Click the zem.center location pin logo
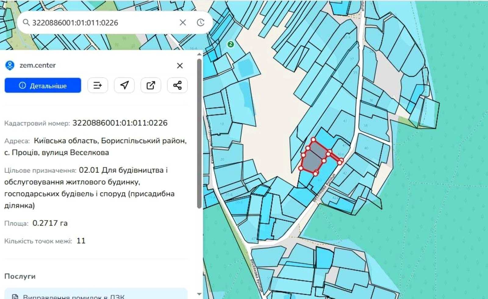The width and height of the screenshot is (488, 299). click(10, 65)
